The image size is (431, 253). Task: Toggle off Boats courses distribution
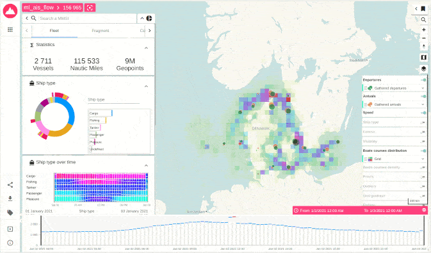point(423,151)
